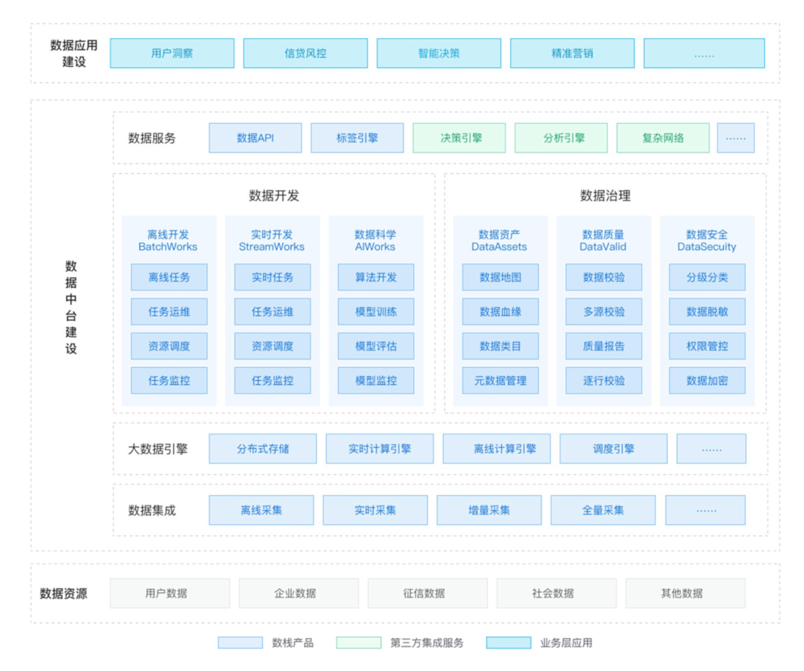Click the 调度引擎 block
This screenshot has width=804, height=671.
coord(613,449)
